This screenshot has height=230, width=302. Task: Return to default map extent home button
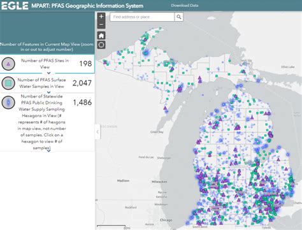click(x=101, y=36)
